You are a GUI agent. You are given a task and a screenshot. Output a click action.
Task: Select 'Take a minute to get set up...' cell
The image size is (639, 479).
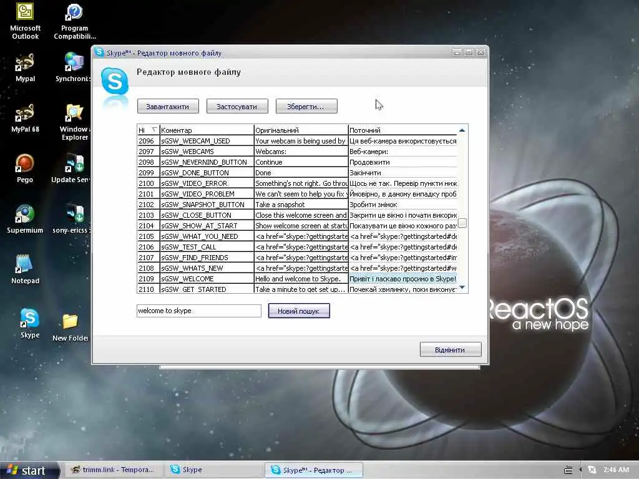coord(301,289)
